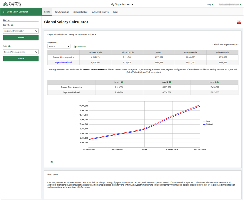Open the Percentiles chart link

(80, 46)
